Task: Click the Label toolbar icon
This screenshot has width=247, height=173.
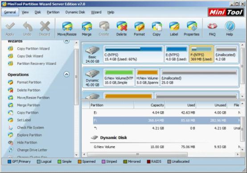Action: (x=174, y=26)
